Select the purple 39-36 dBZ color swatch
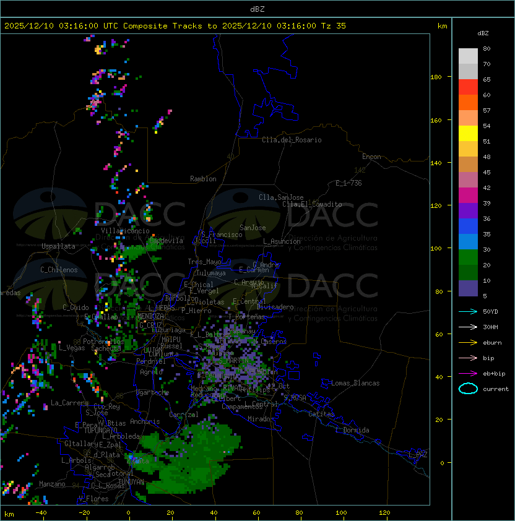The image size is (515, 521). (x=468, y=211)
